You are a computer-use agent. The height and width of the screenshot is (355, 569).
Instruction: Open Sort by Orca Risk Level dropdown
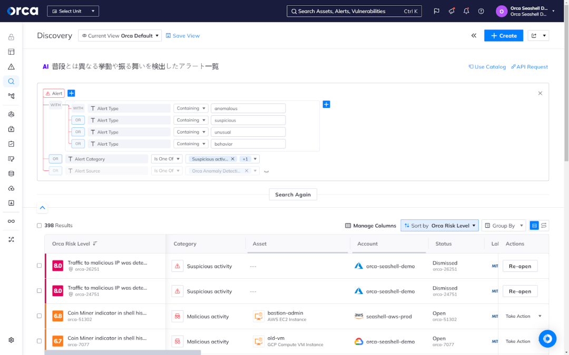tap(439, 226)
